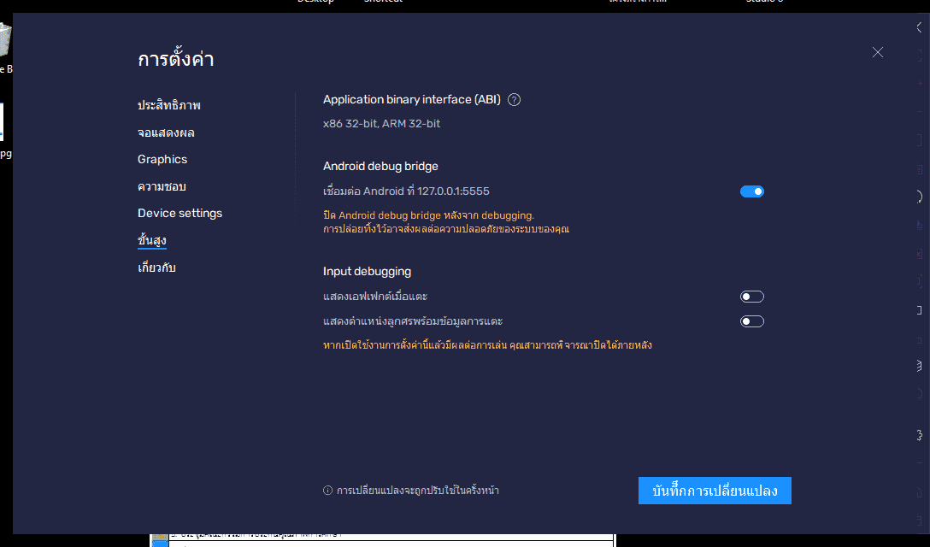Screen dimensions: 930x547
Task: Close the settings dialog with the X
Action: [878, 52]
